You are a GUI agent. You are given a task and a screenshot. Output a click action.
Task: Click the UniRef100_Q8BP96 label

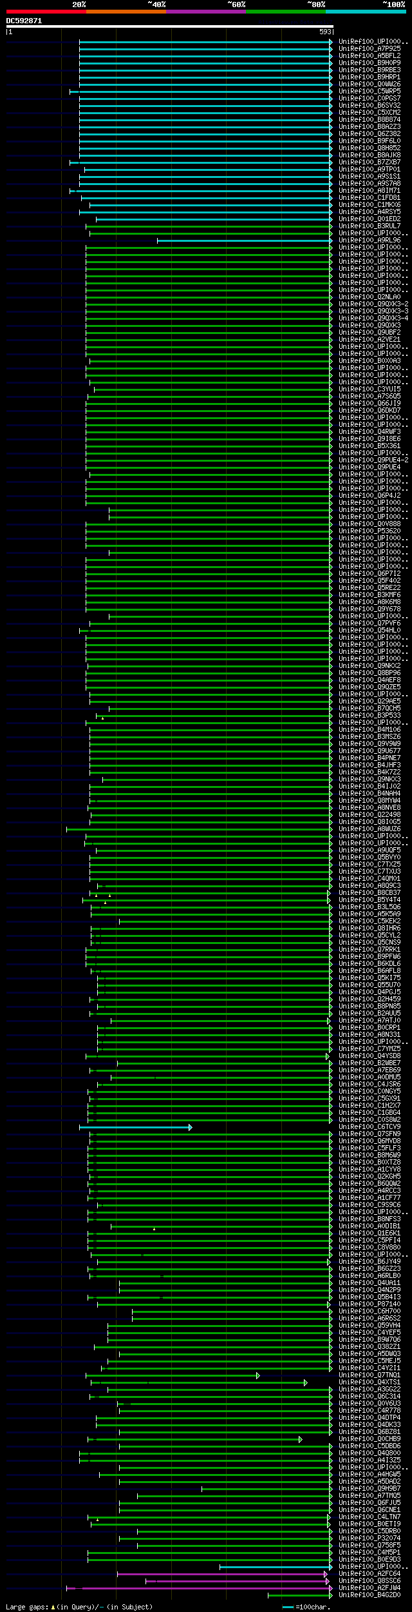click(x=370, y=673)
